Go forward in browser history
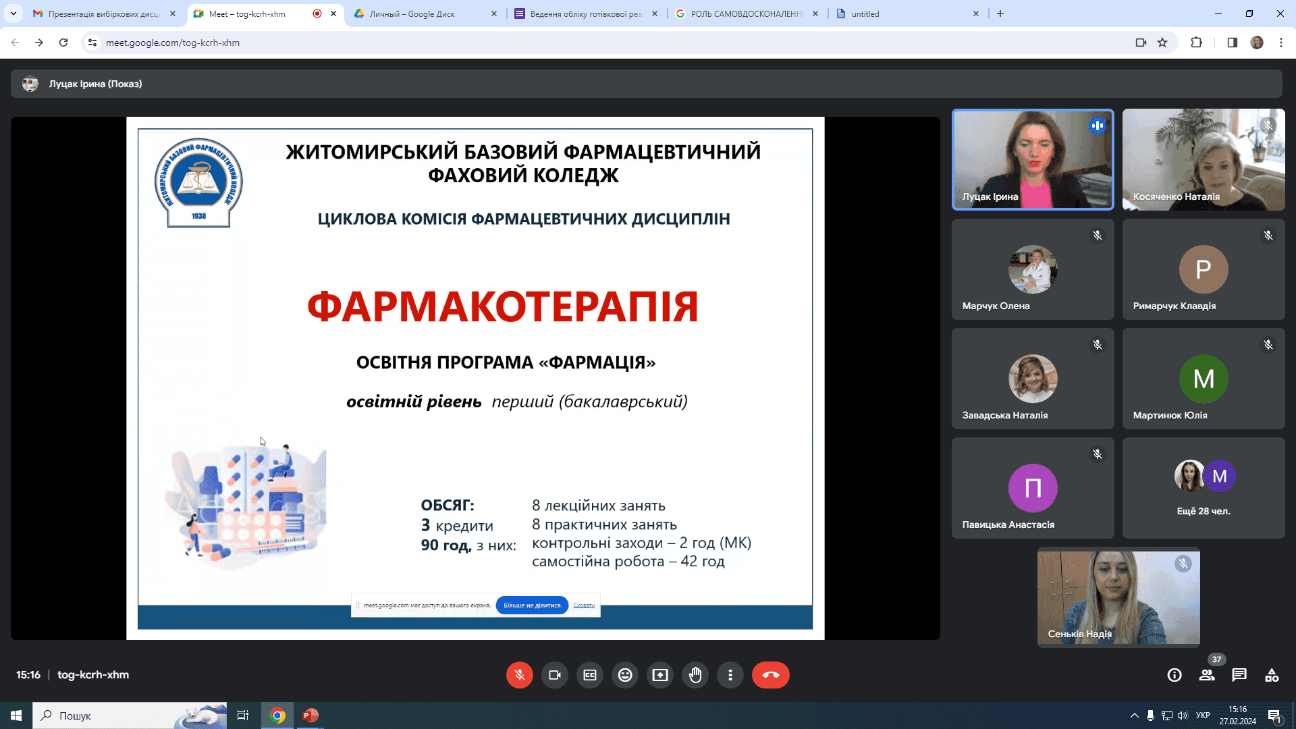The height and width of the screenshot is (729, 1296). 39,43
